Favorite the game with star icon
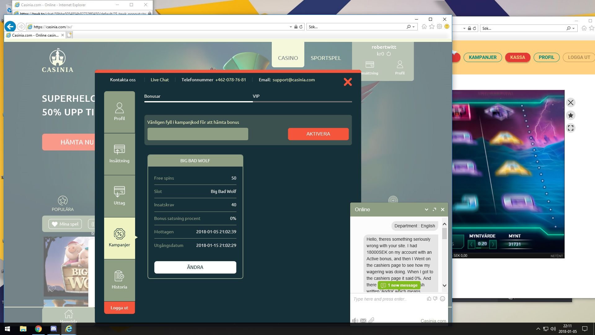This screenshot has width=595, height=335. 571,115
